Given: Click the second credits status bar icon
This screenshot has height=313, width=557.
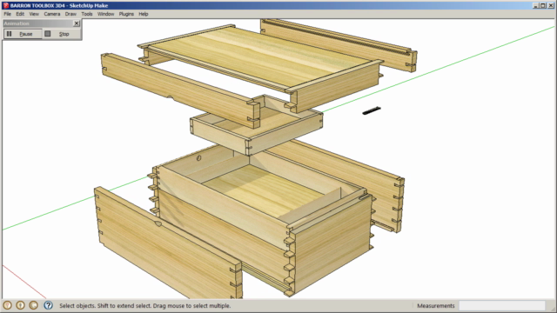Looking at the screenshot, I should click(20, 305).
